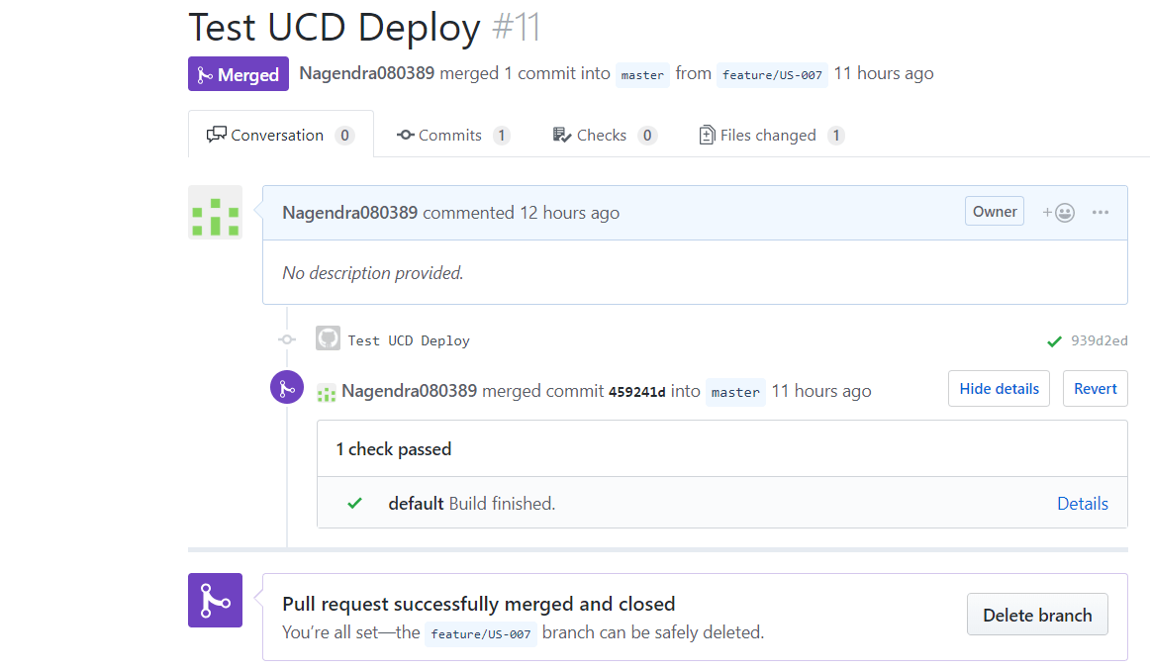Click the Merged status badge
1150x672 pixels.
(238, 73)
